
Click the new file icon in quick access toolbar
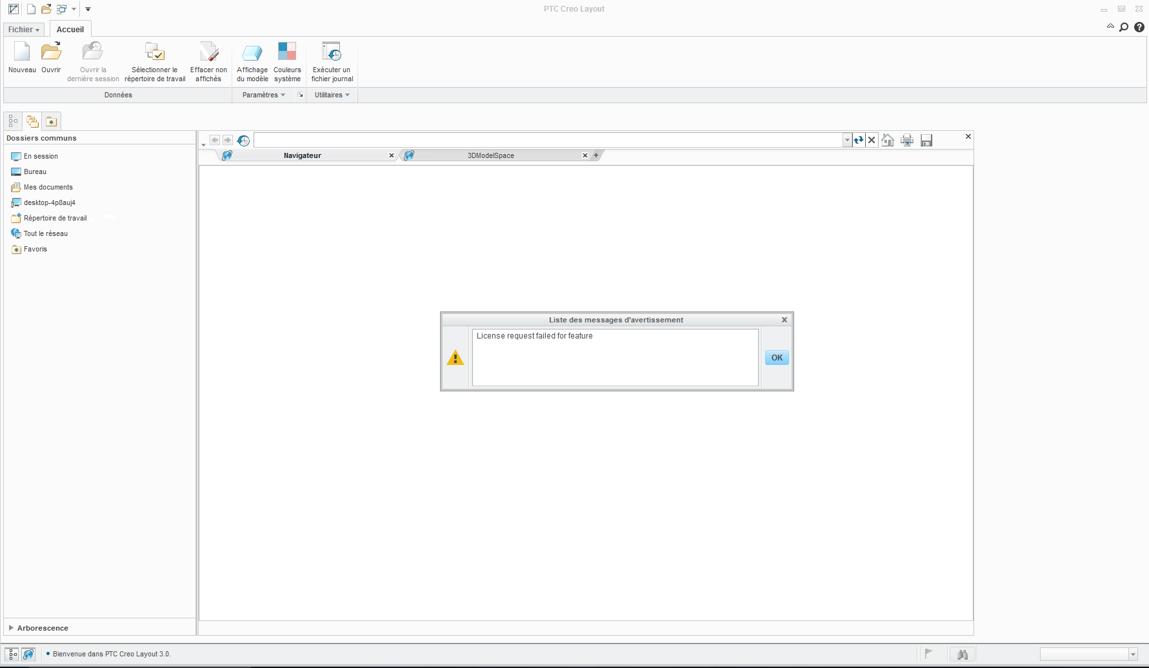pos(30,9)
